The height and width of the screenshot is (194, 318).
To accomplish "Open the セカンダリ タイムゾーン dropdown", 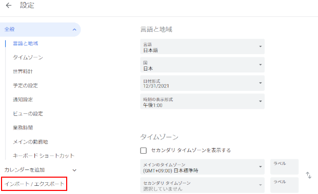I will pyautogui.click(x=202, y=185).
